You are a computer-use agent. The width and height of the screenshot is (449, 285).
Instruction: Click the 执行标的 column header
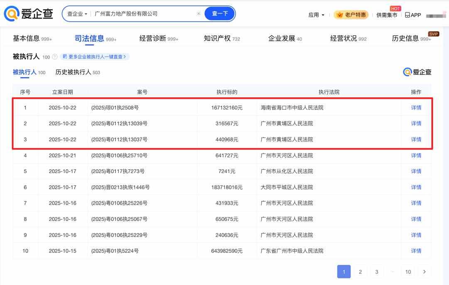coord(227,92)
